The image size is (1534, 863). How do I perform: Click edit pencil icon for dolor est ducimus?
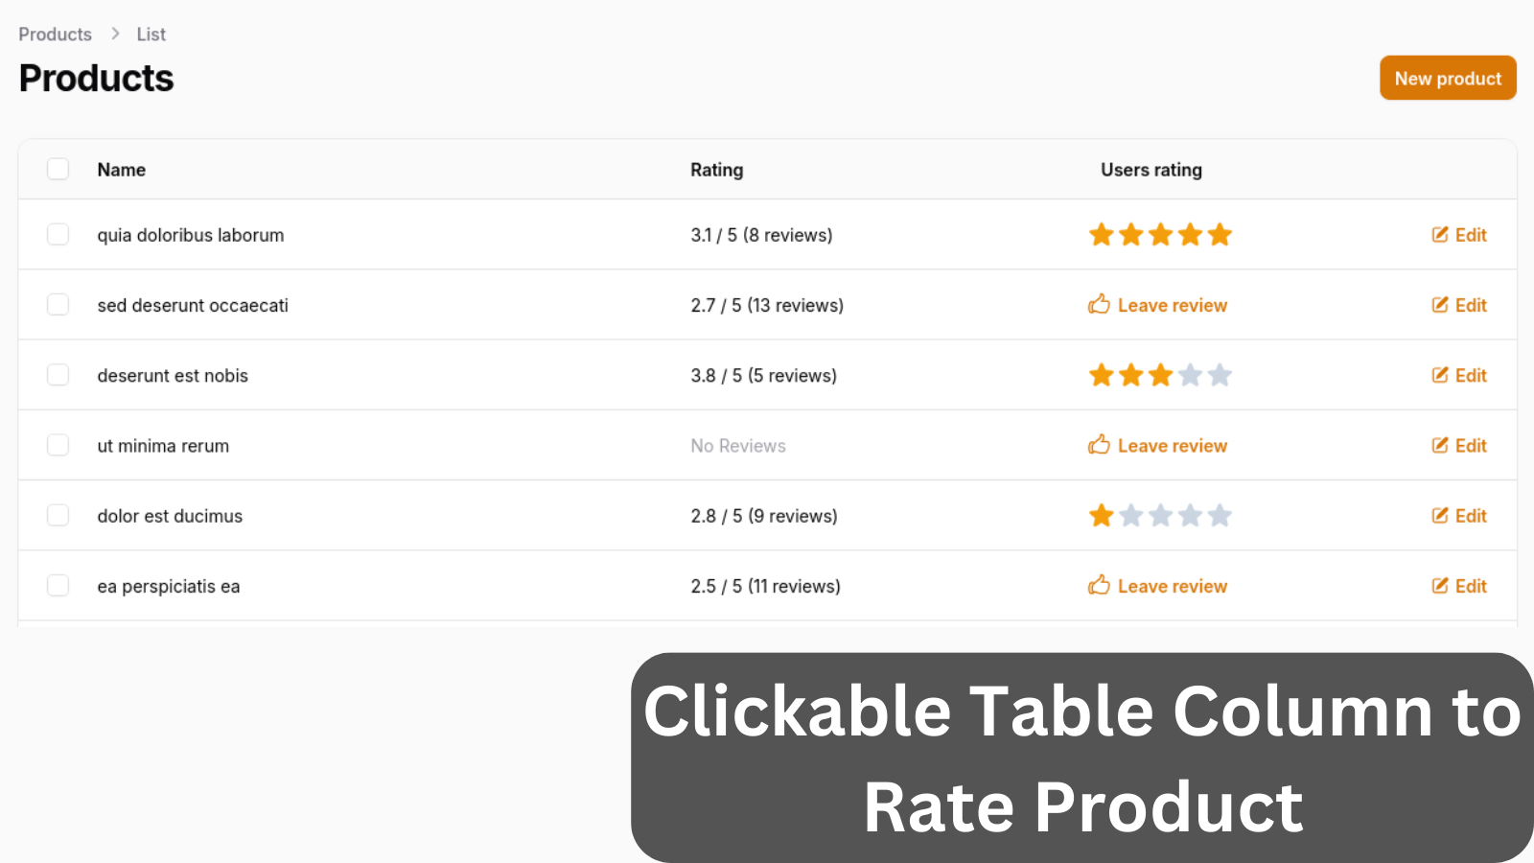[x=1440, y=516]
